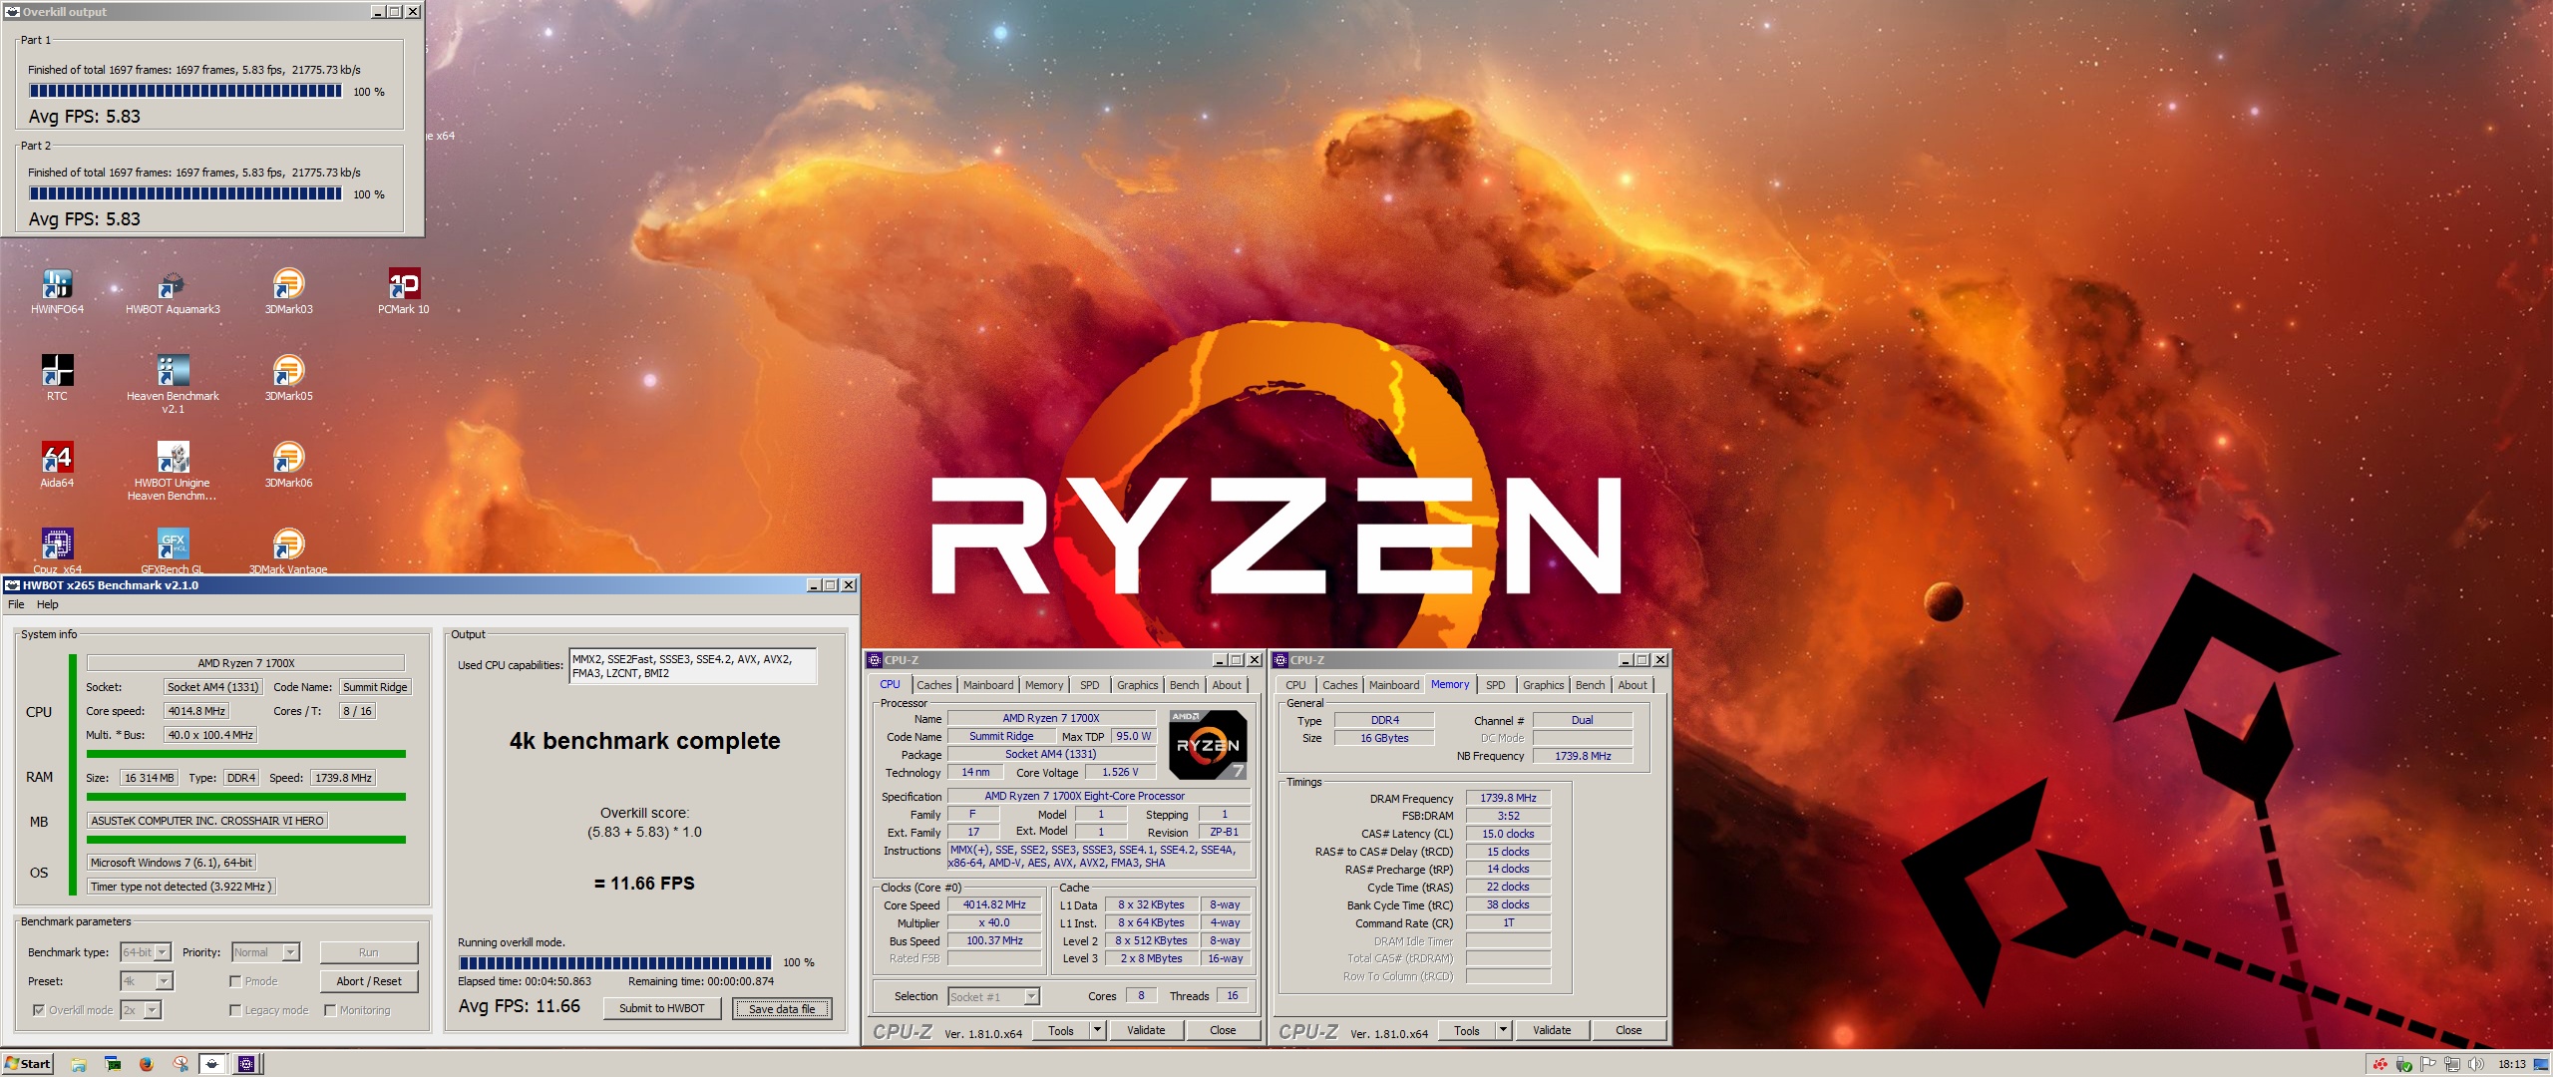Expand Tools arrow in the CPU-Z Memory-tab window

(1503, 1030)
